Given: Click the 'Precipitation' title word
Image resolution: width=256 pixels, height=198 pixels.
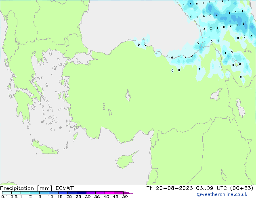Looking at the screenshot, I should pyautogui.click(x=17, y=188).
